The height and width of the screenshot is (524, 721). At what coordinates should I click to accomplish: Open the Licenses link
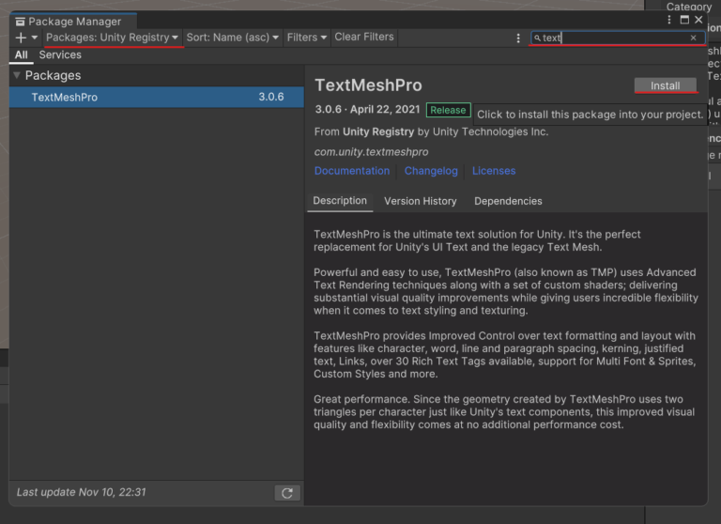click(x=494, y=171)
